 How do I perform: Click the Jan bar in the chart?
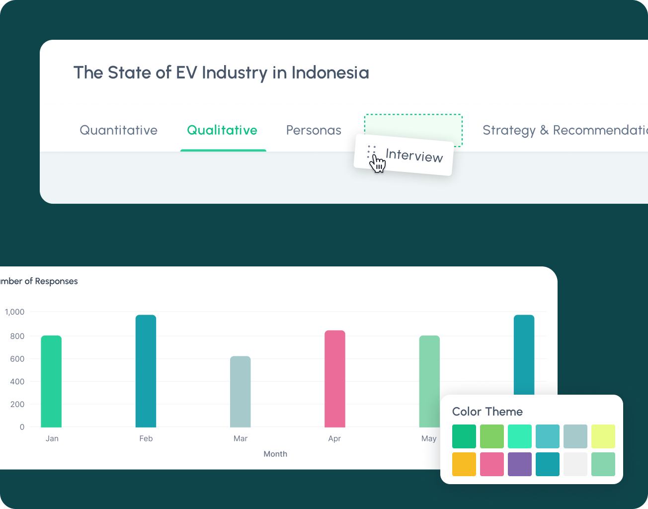click(x=51, y=381)
